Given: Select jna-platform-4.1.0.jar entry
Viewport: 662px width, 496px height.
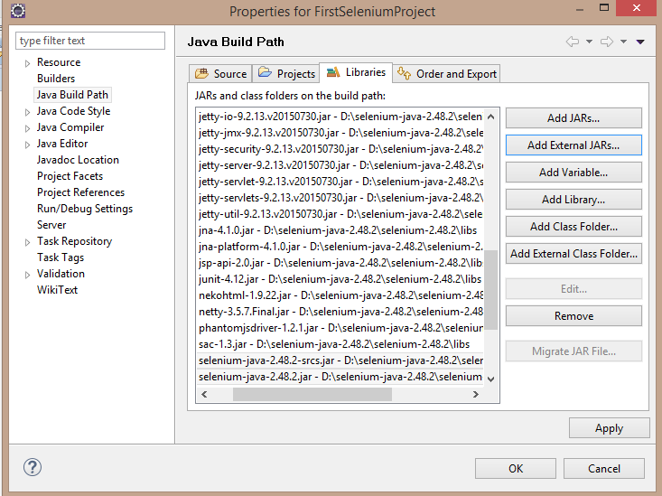Looking at the screenshot, I should 340,247.
